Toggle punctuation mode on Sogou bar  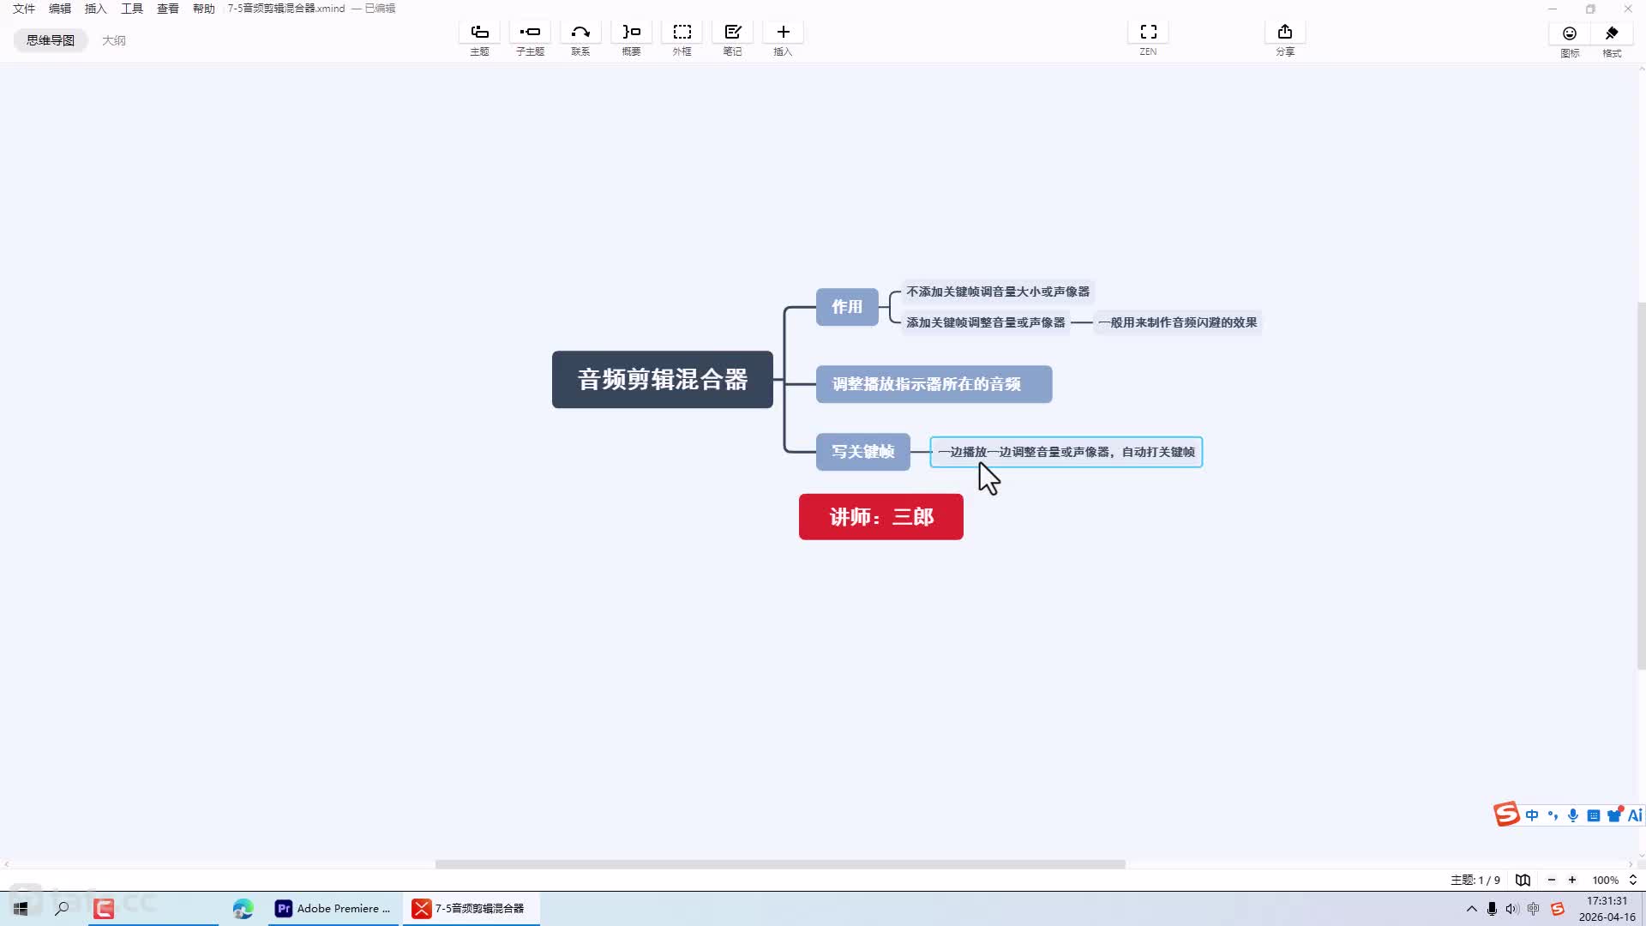tap(1553, 815)
